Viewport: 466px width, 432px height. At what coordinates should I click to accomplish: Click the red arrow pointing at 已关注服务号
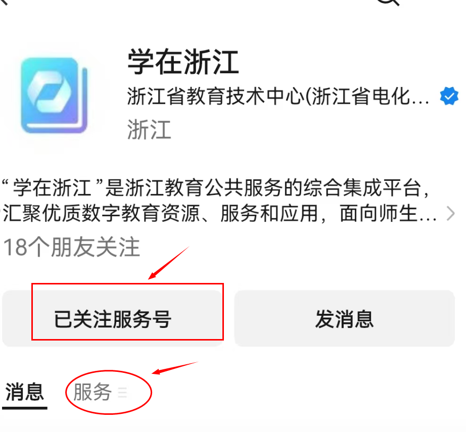tap(168, 263)
